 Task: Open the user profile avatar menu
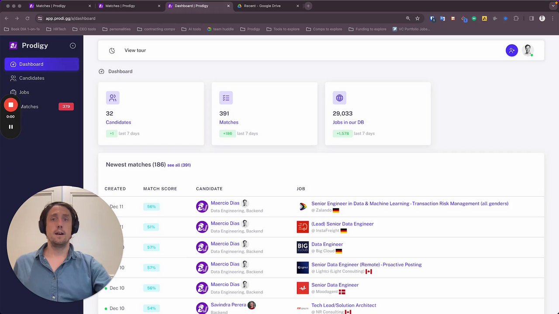(x=528, y=50)
